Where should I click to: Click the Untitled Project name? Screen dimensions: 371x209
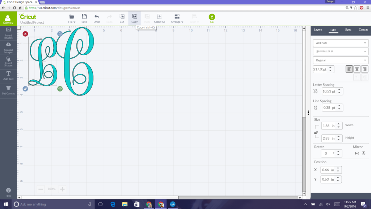tap(32, 22)
